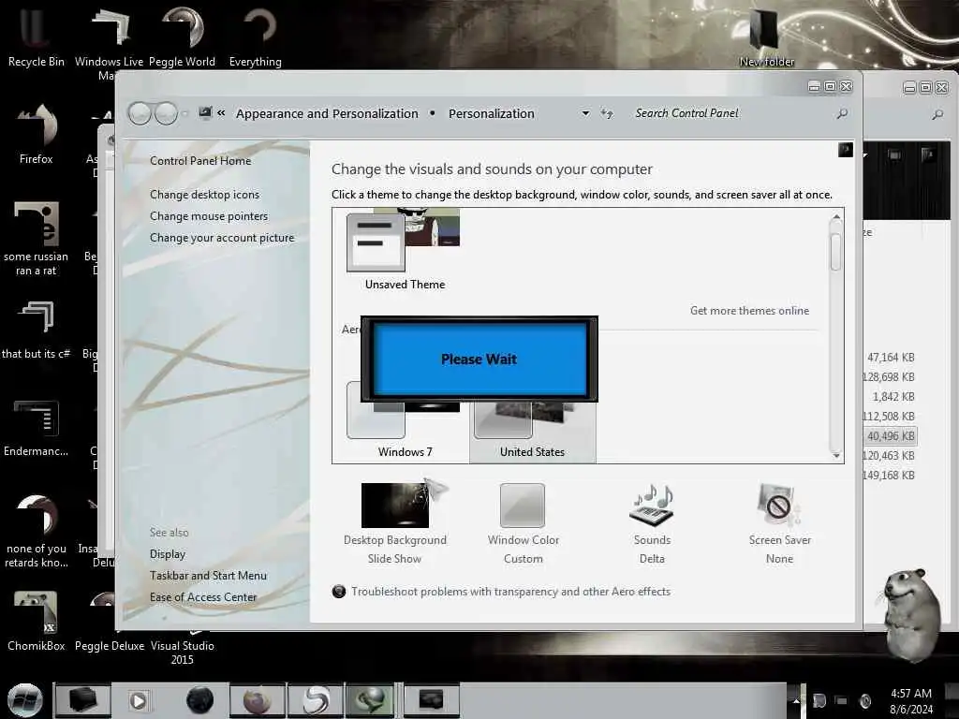Screen dimensions: 959x719
Task: Click the search magnifier in Control Panel
Action: point(842,113)
